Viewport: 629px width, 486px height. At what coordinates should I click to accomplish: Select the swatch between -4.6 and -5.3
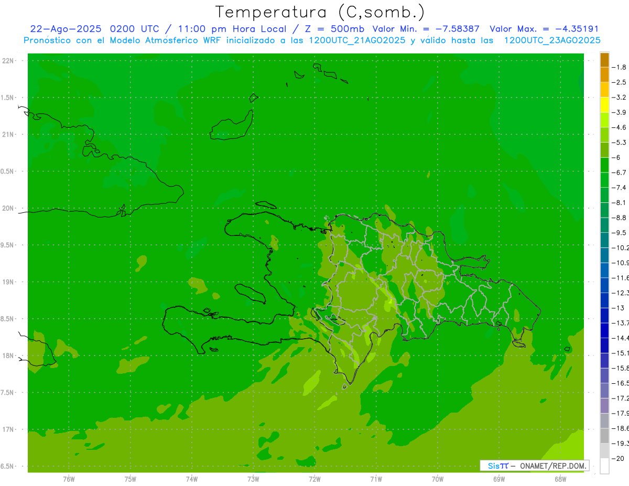604,135
